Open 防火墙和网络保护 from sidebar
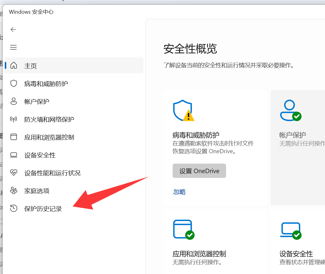Screen dimensions: 325x274 [x=49, y=119]
